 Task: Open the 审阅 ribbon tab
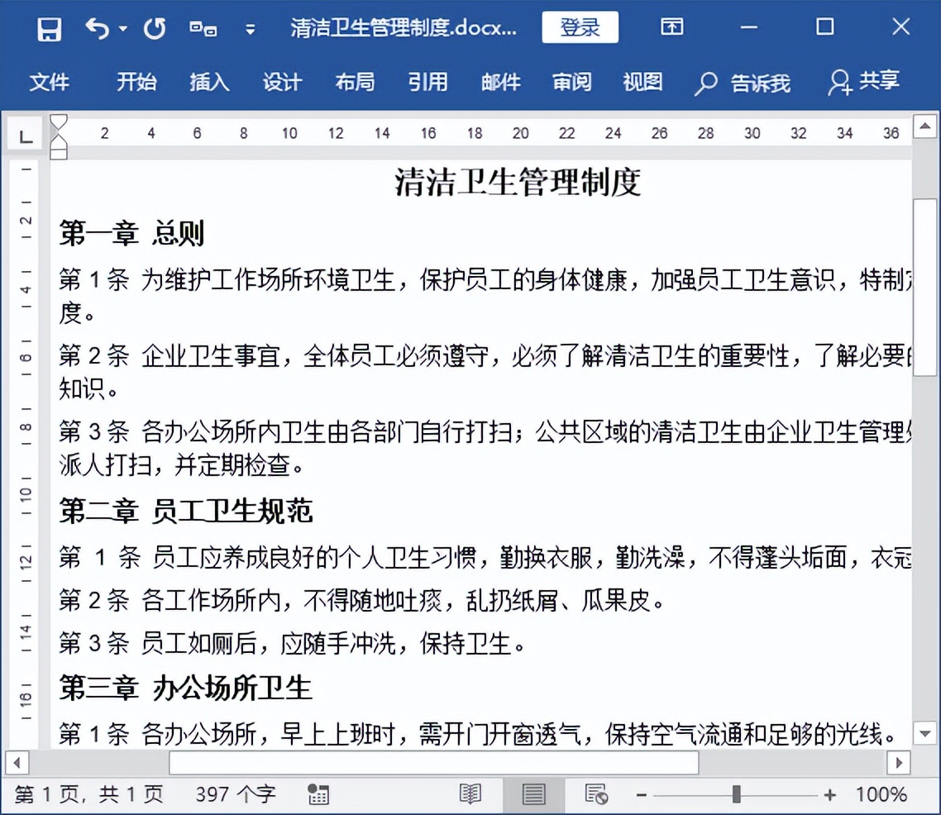[x=571, y=82]
